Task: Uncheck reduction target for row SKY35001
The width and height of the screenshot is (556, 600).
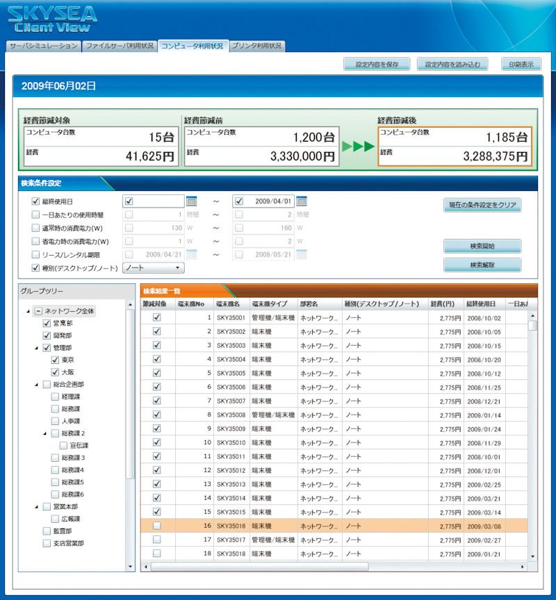Action: [156, 317]
